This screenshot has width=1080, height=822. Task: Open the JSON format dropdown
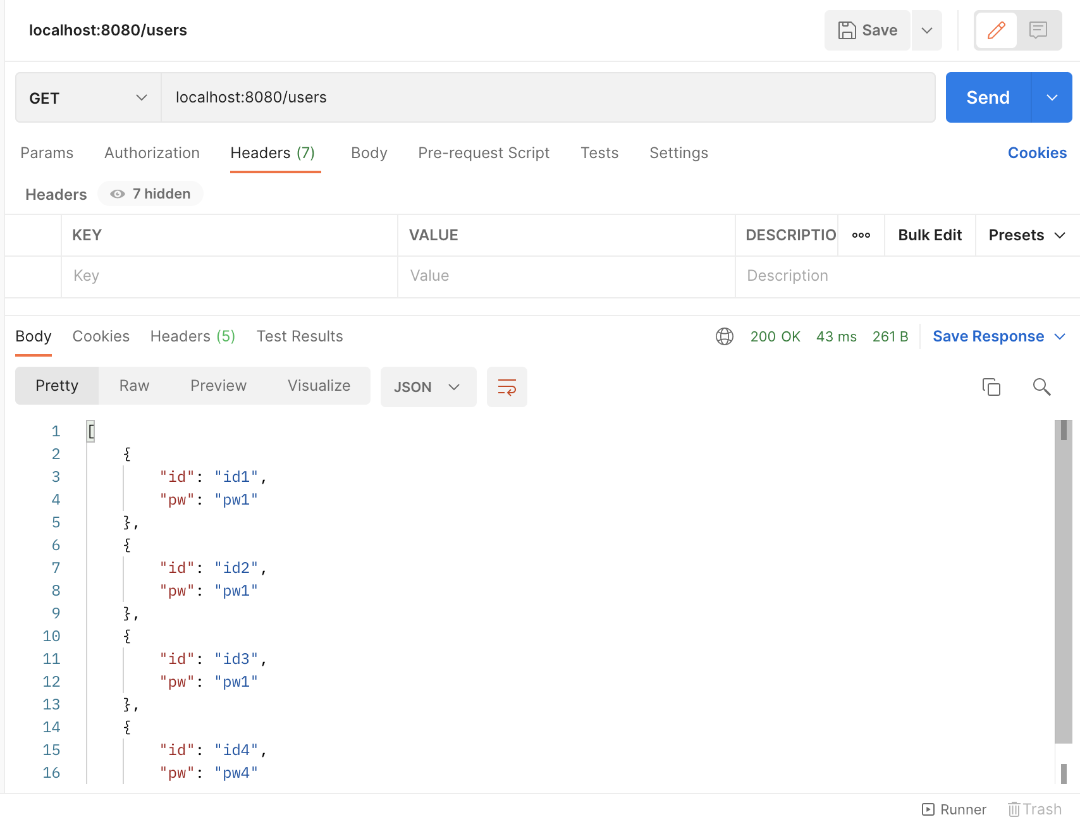tap(428, 387)
